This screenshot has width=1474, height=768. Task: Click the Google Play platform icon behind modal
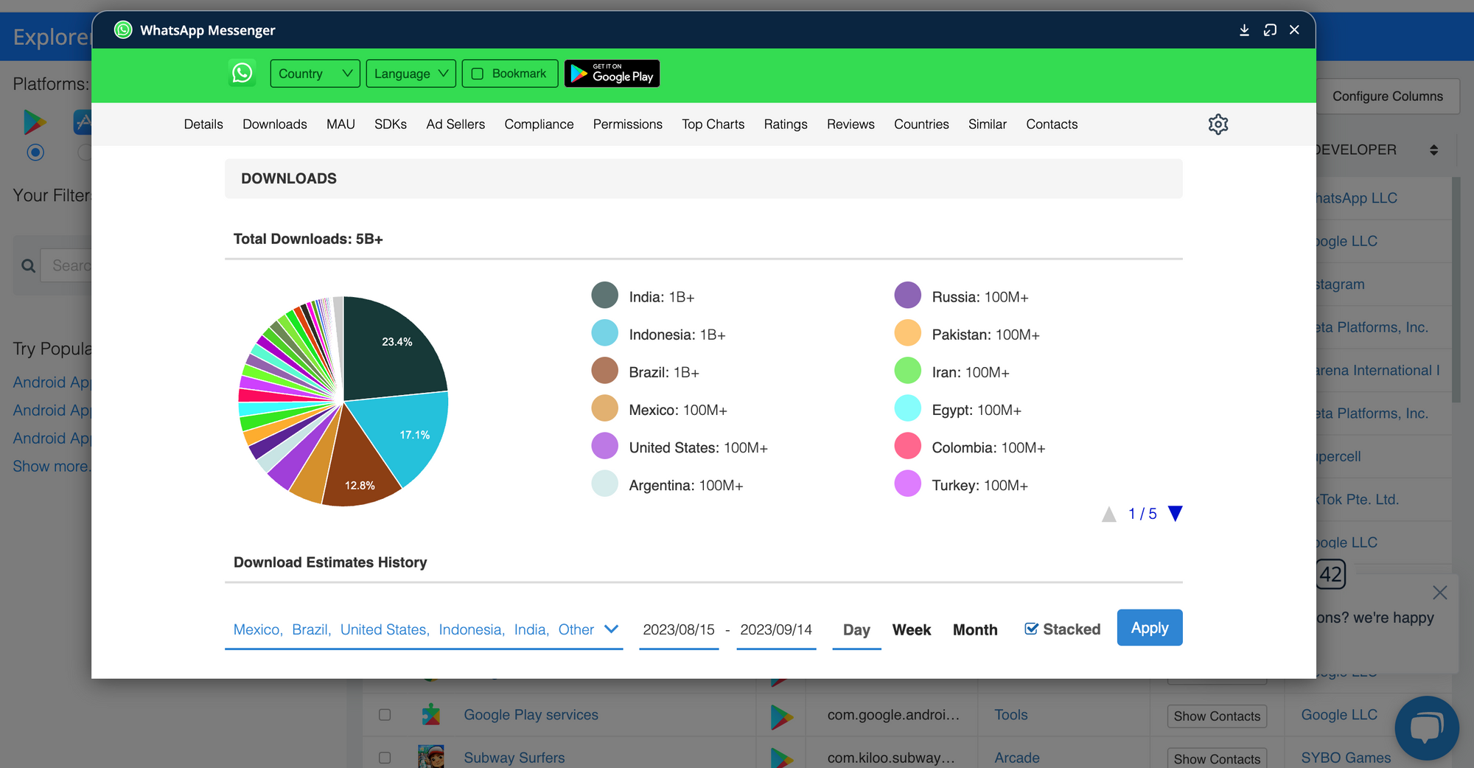35,122
